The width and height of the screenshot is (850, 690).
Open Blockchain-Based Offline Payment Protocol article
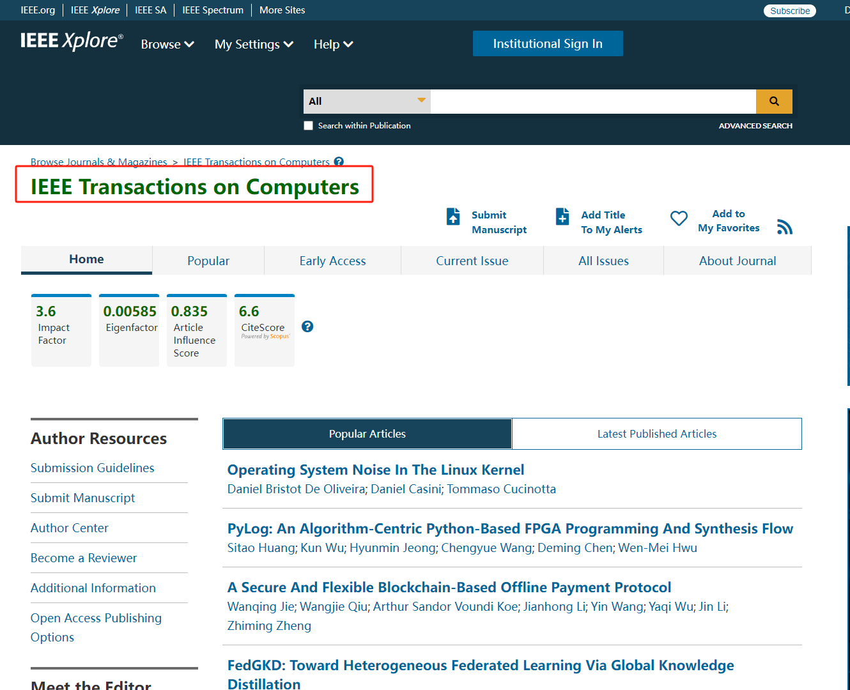click(x=449, y=587)
